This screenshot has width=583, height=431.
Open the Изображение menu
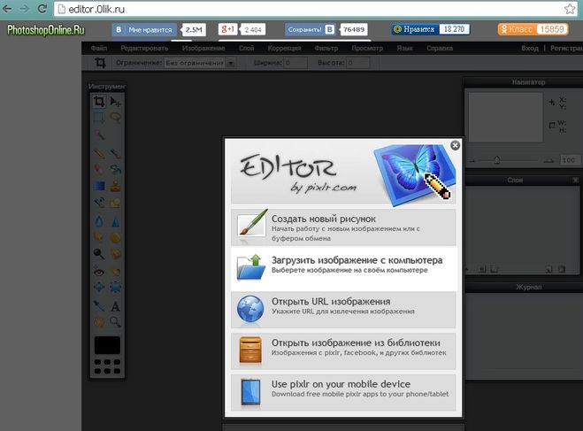pos(203,48)
